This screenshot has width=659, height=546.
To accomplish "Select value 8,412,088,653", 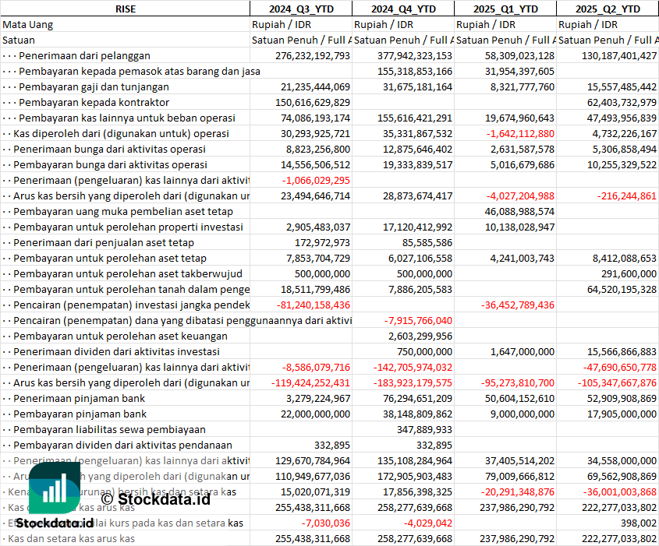I will (x=625, y=258).
